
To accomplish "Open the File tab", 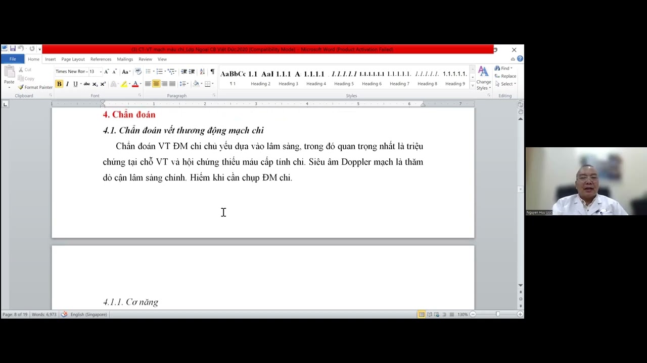I will 13,59.
